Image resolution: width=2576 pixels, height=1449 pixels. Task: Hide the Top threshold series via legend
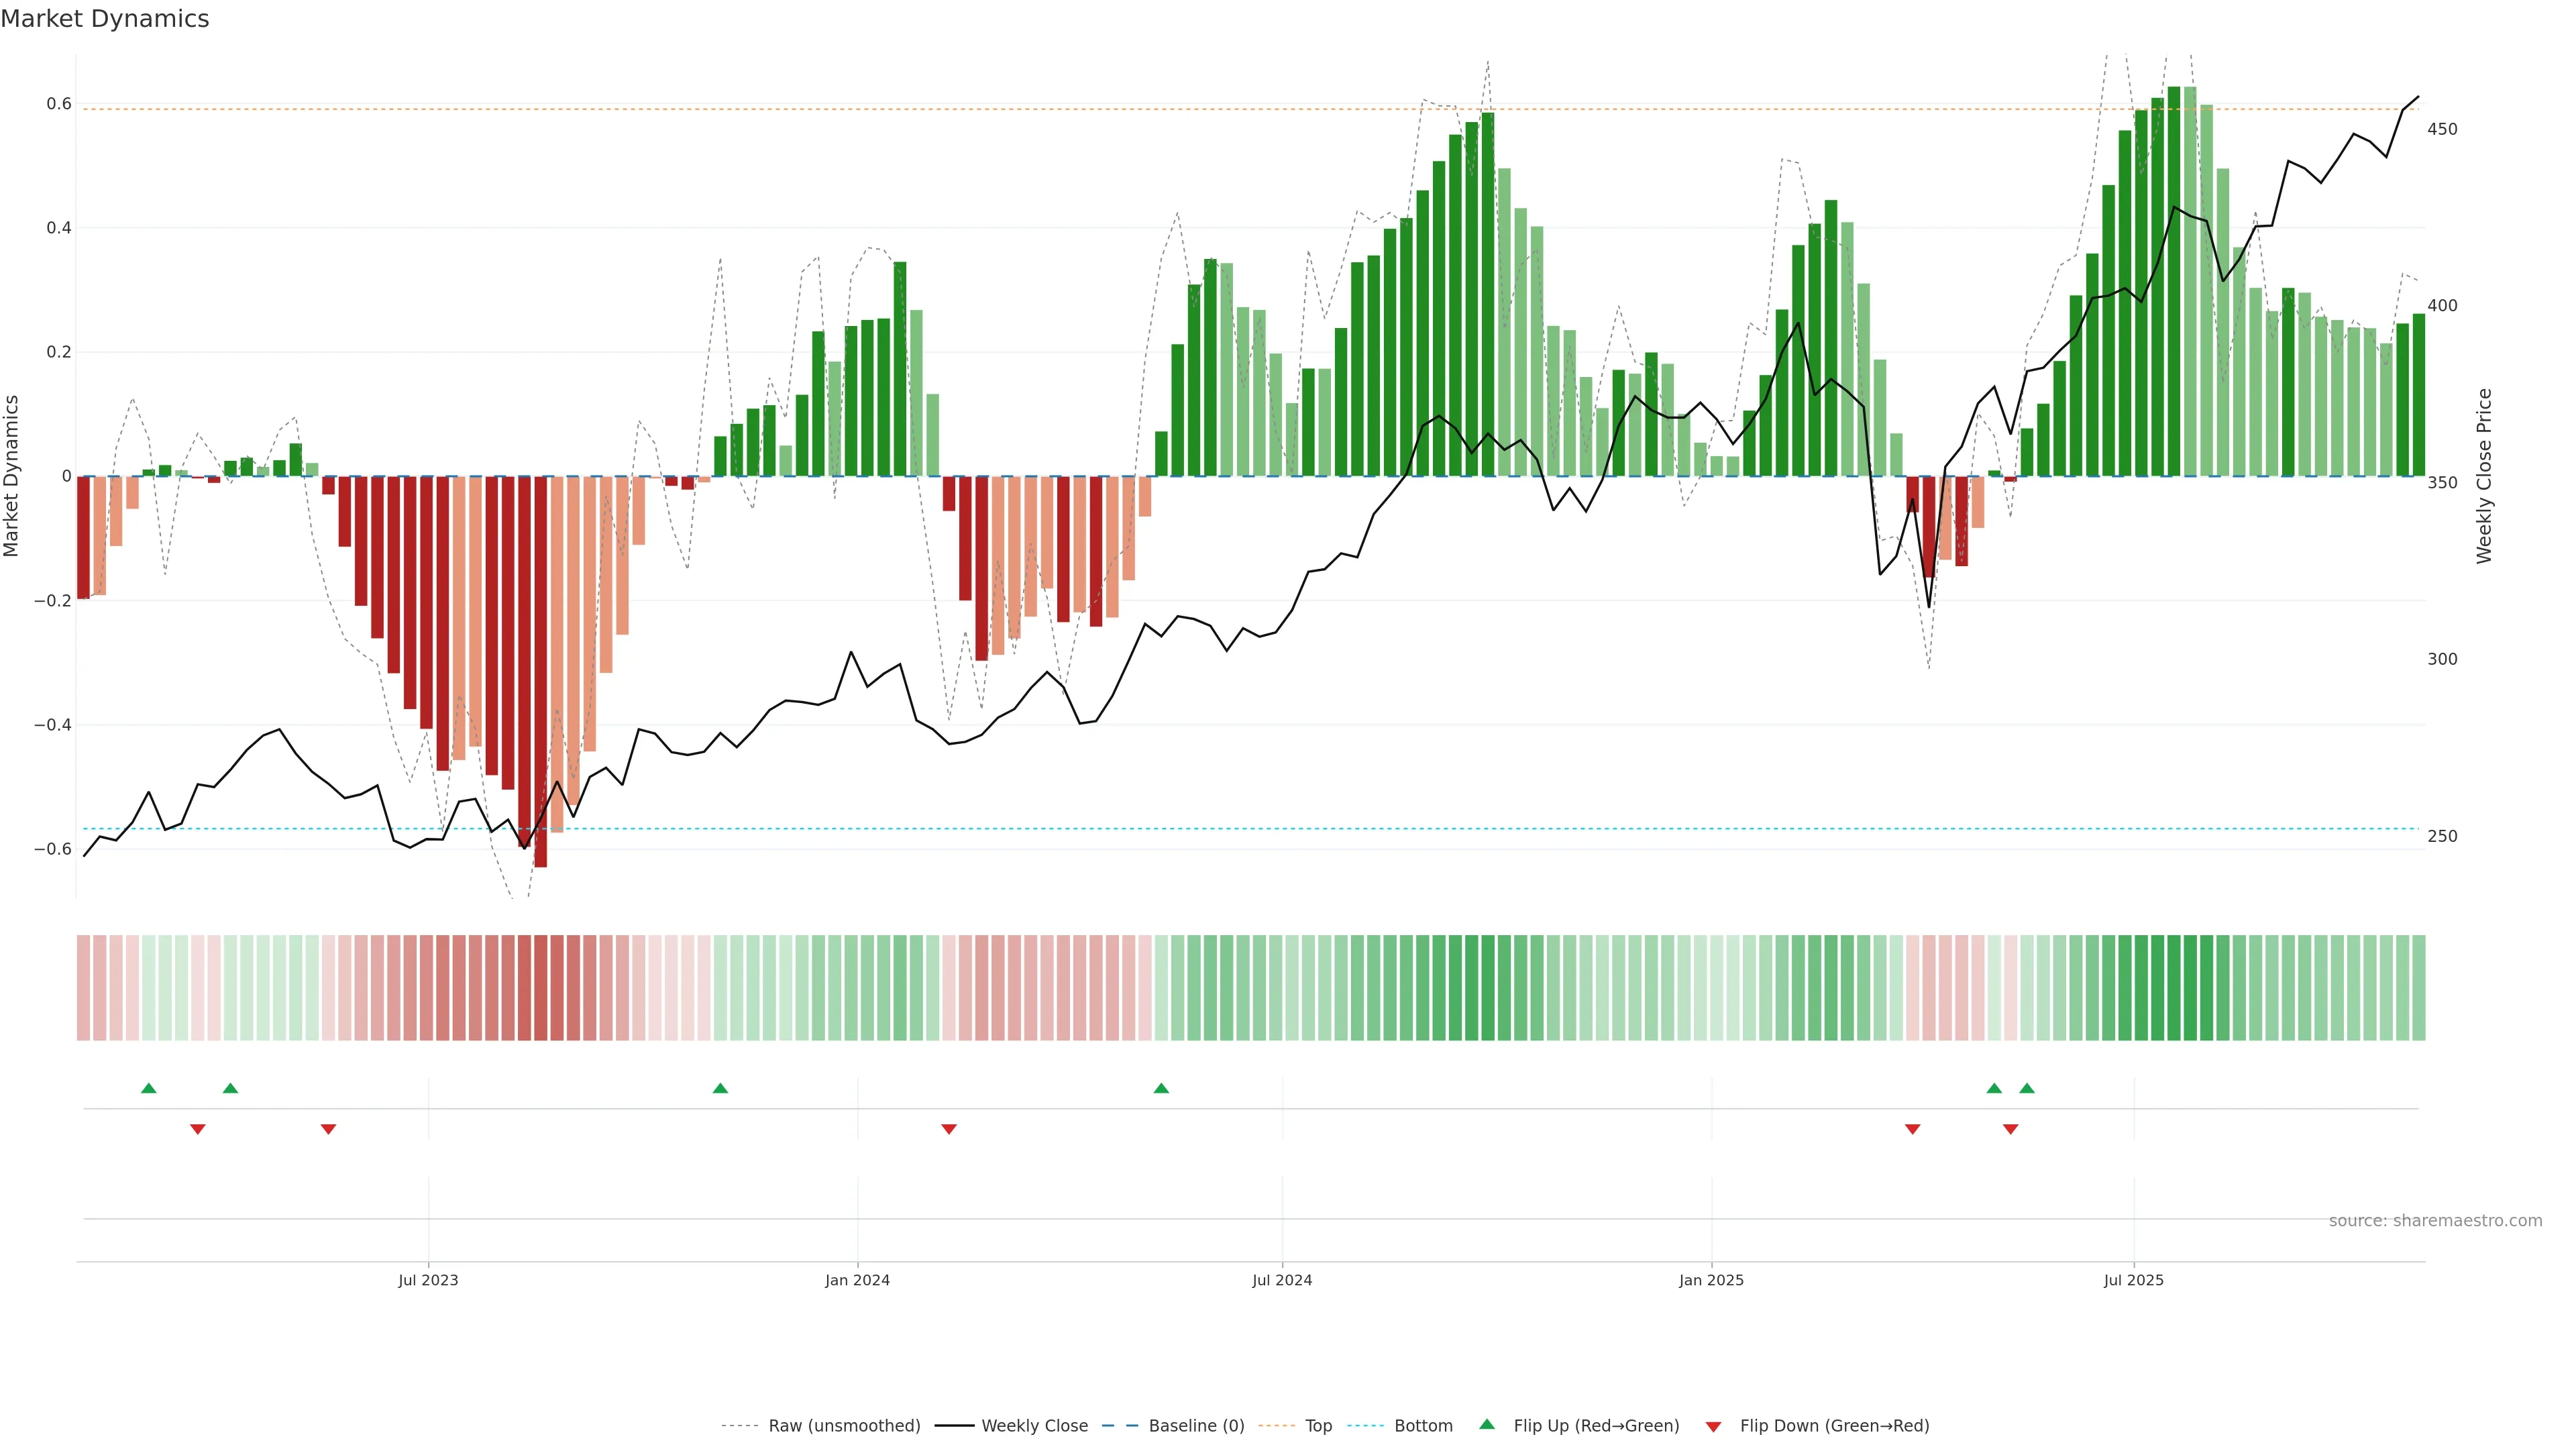[1318, 1426]
